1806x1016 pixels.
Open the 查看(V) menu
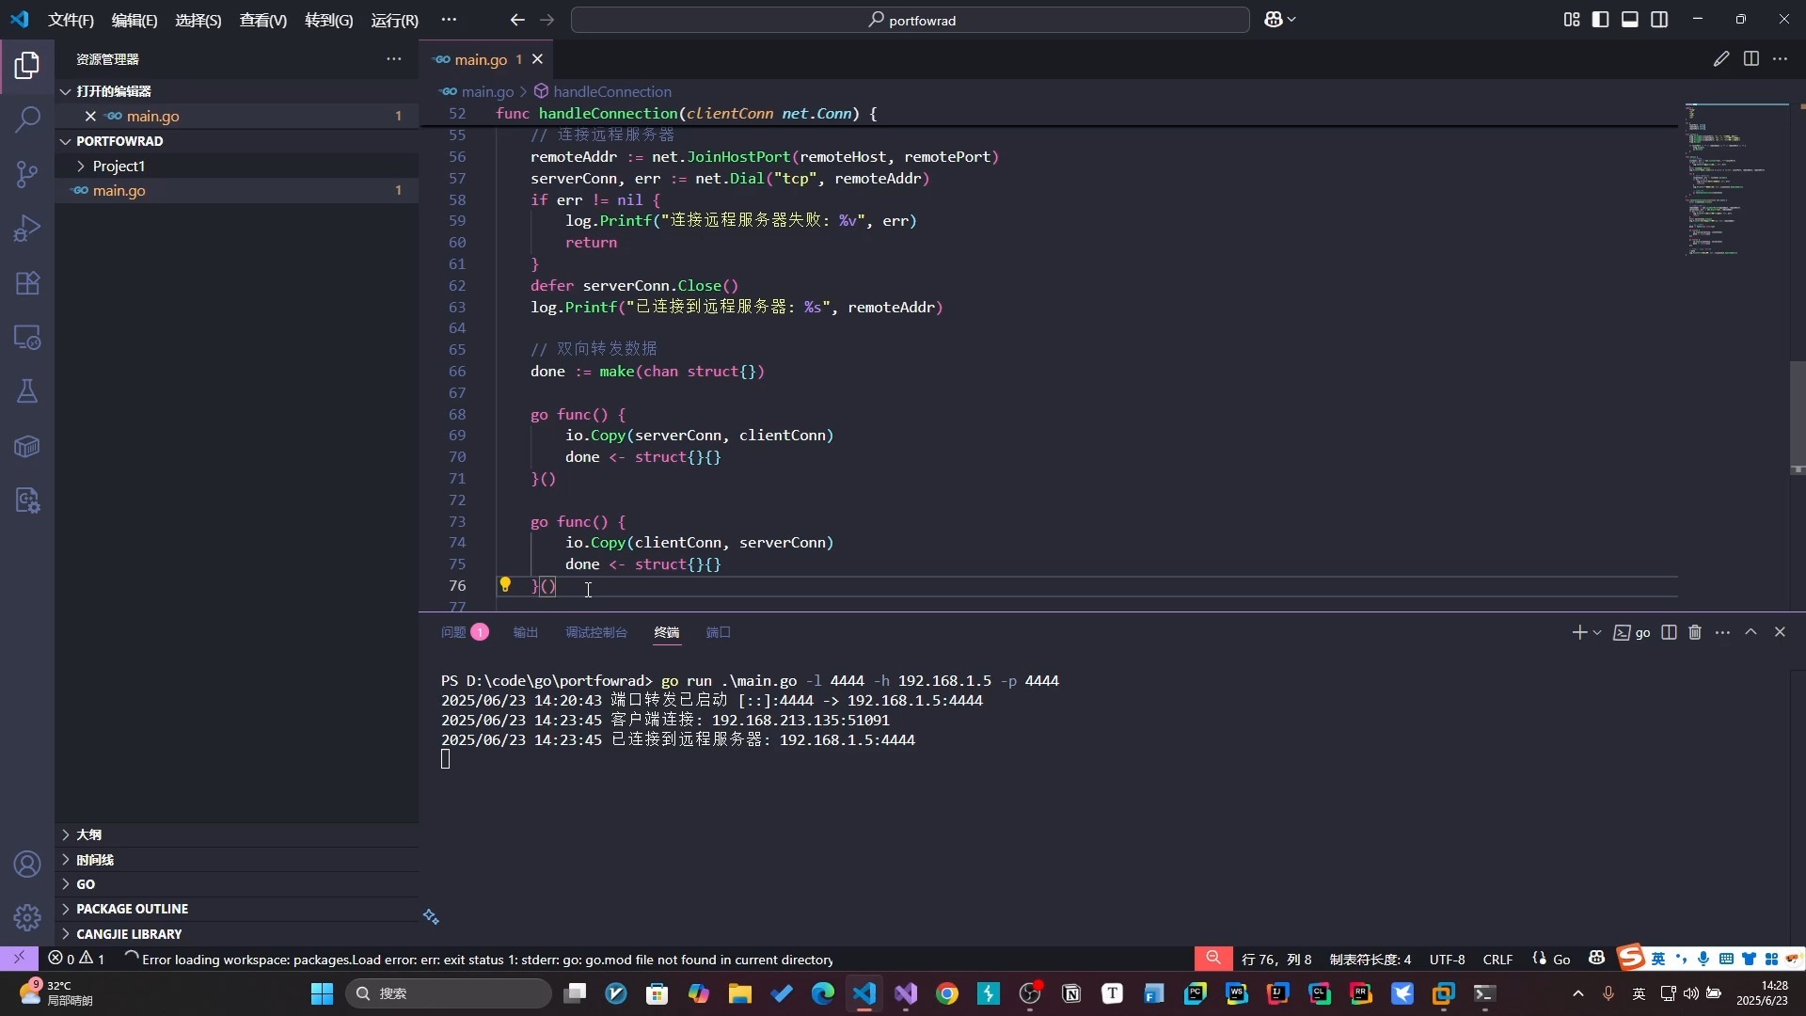pos(262,20)
